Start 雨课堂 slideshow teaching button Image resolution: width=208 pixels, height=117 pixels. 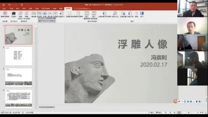(x=20, y=15)
